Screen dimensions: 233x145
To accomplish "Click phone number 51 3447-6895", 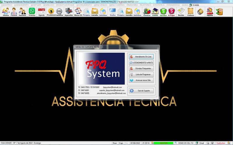I will click(x=84, y=93).
